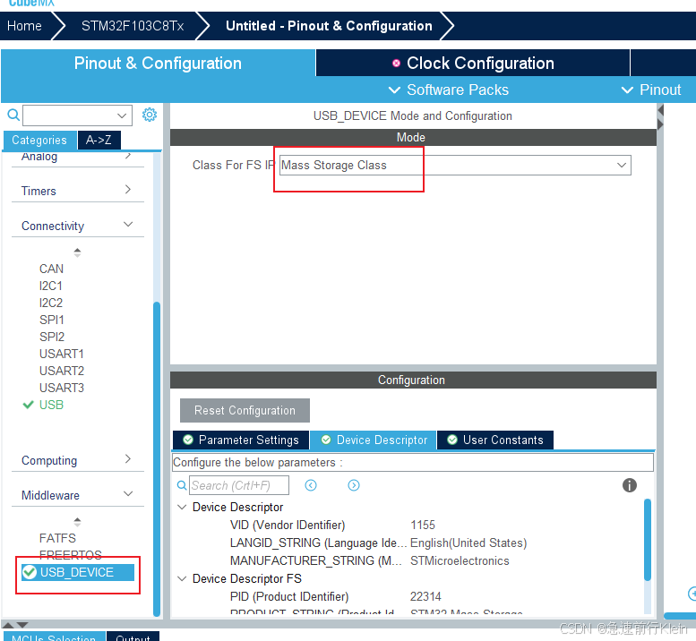This screenshot has height=641, width=696.
Task: Open the Software Packs menu
Action: [448, 90]
